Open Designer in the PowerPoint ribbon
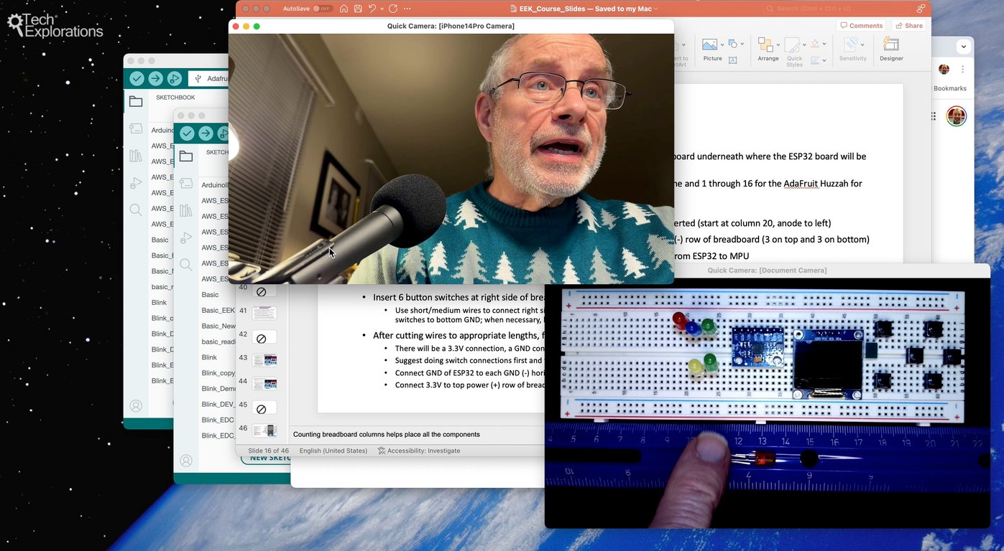 click(891, 50)
